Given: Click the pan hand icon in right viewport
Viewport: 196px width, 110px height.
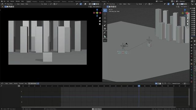Looking at the screenshot, I should [x=188, y=21].
